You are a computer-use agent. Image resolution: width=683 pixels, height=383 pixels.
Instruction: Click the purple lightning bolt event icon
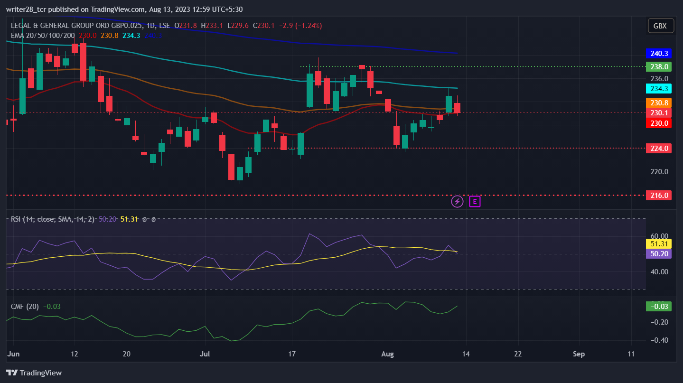[457, 202]
